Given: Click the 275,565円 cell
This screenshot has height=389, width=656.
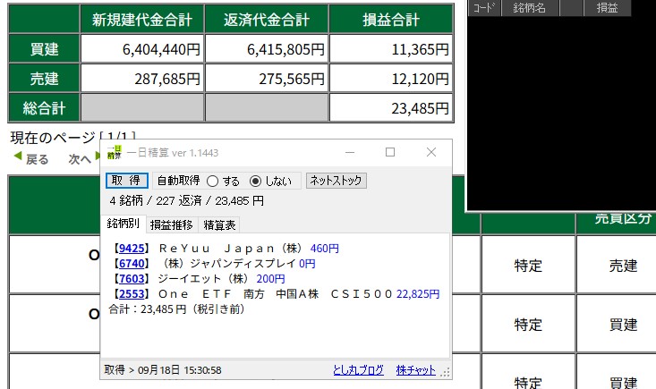Looking at the screenshot, I should [267, 78].
